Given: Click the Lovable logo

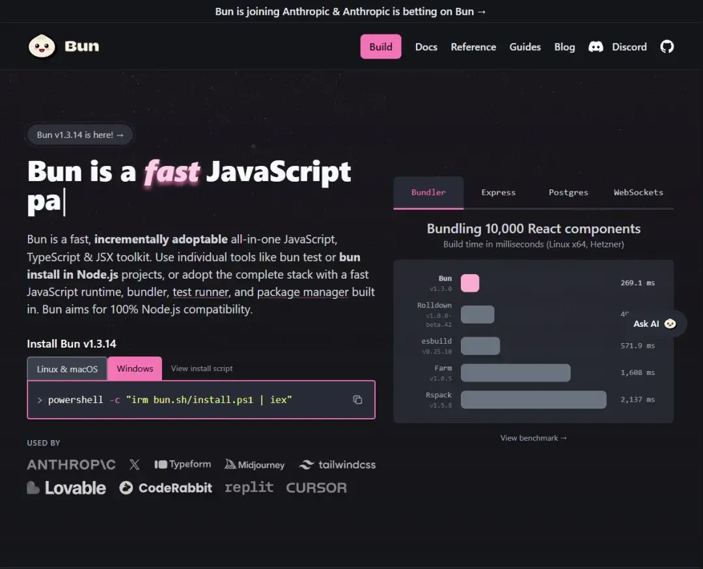Looking at the screenshot, I should click(x=66, y=488).
